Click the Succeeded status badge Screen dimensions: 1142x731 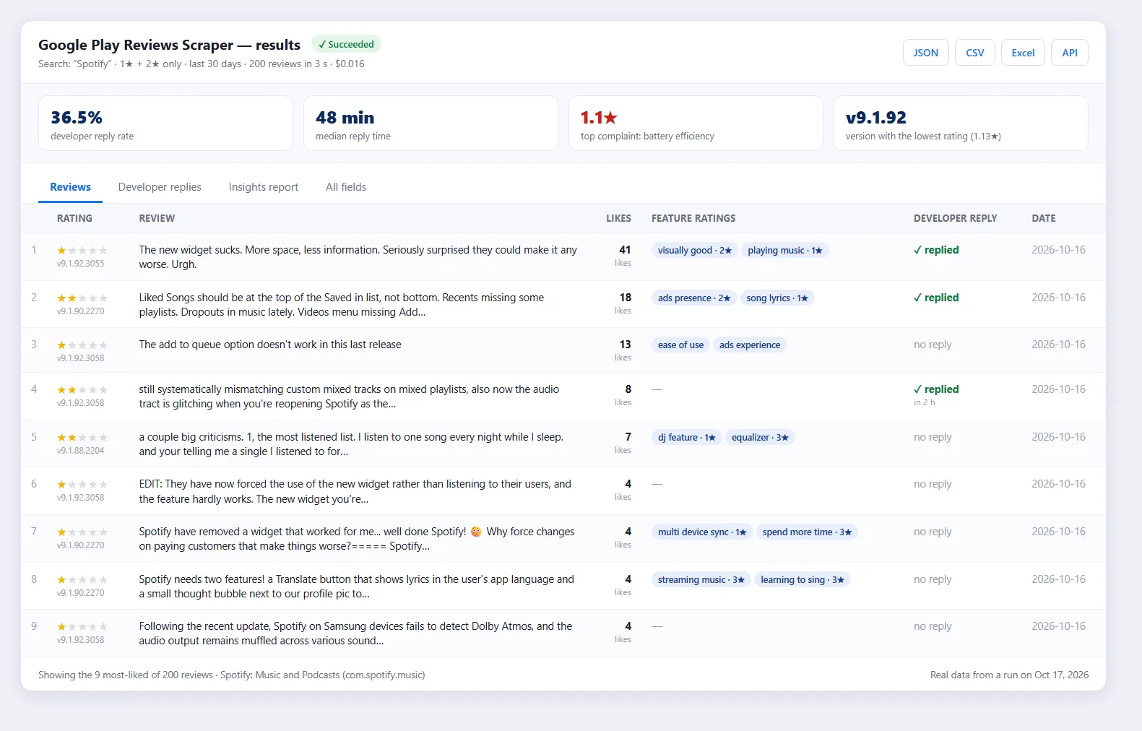346,44
